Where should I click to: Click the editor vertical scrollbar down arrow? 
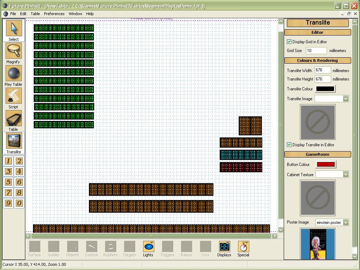(x=281, y=229)
